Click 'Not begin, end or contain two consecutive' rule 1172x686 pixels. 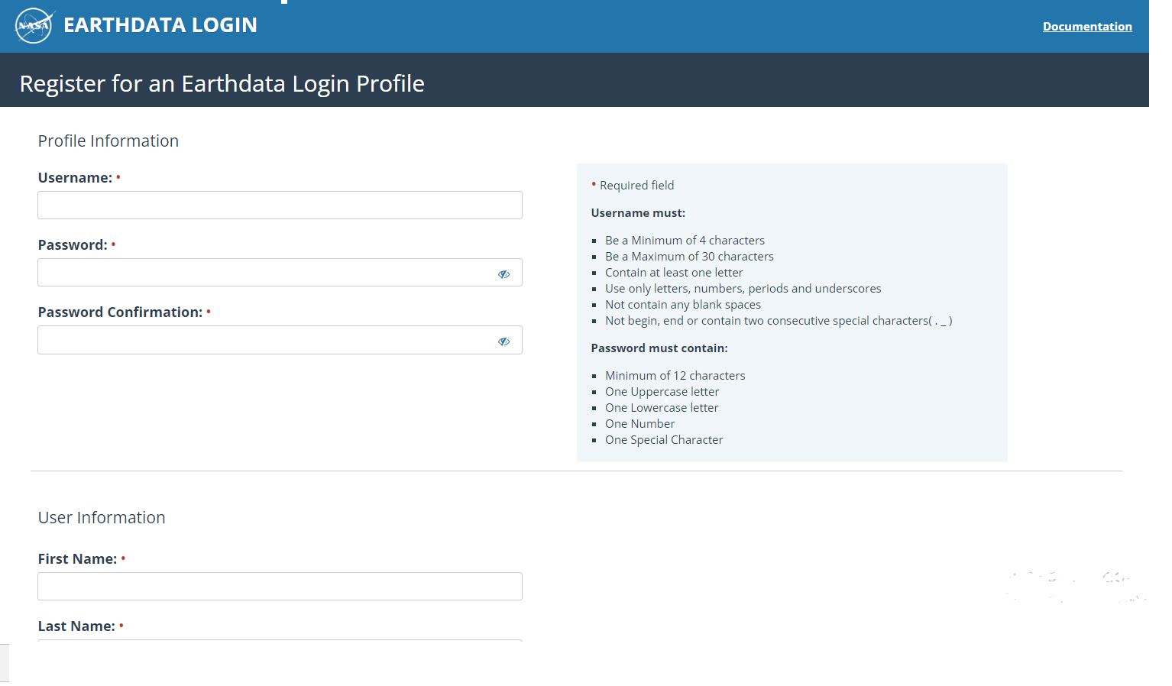click(779, 321)
